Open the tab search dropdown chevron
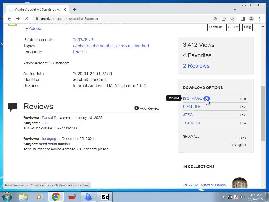This screenshot has height=202, width=269. pos(235,9)
